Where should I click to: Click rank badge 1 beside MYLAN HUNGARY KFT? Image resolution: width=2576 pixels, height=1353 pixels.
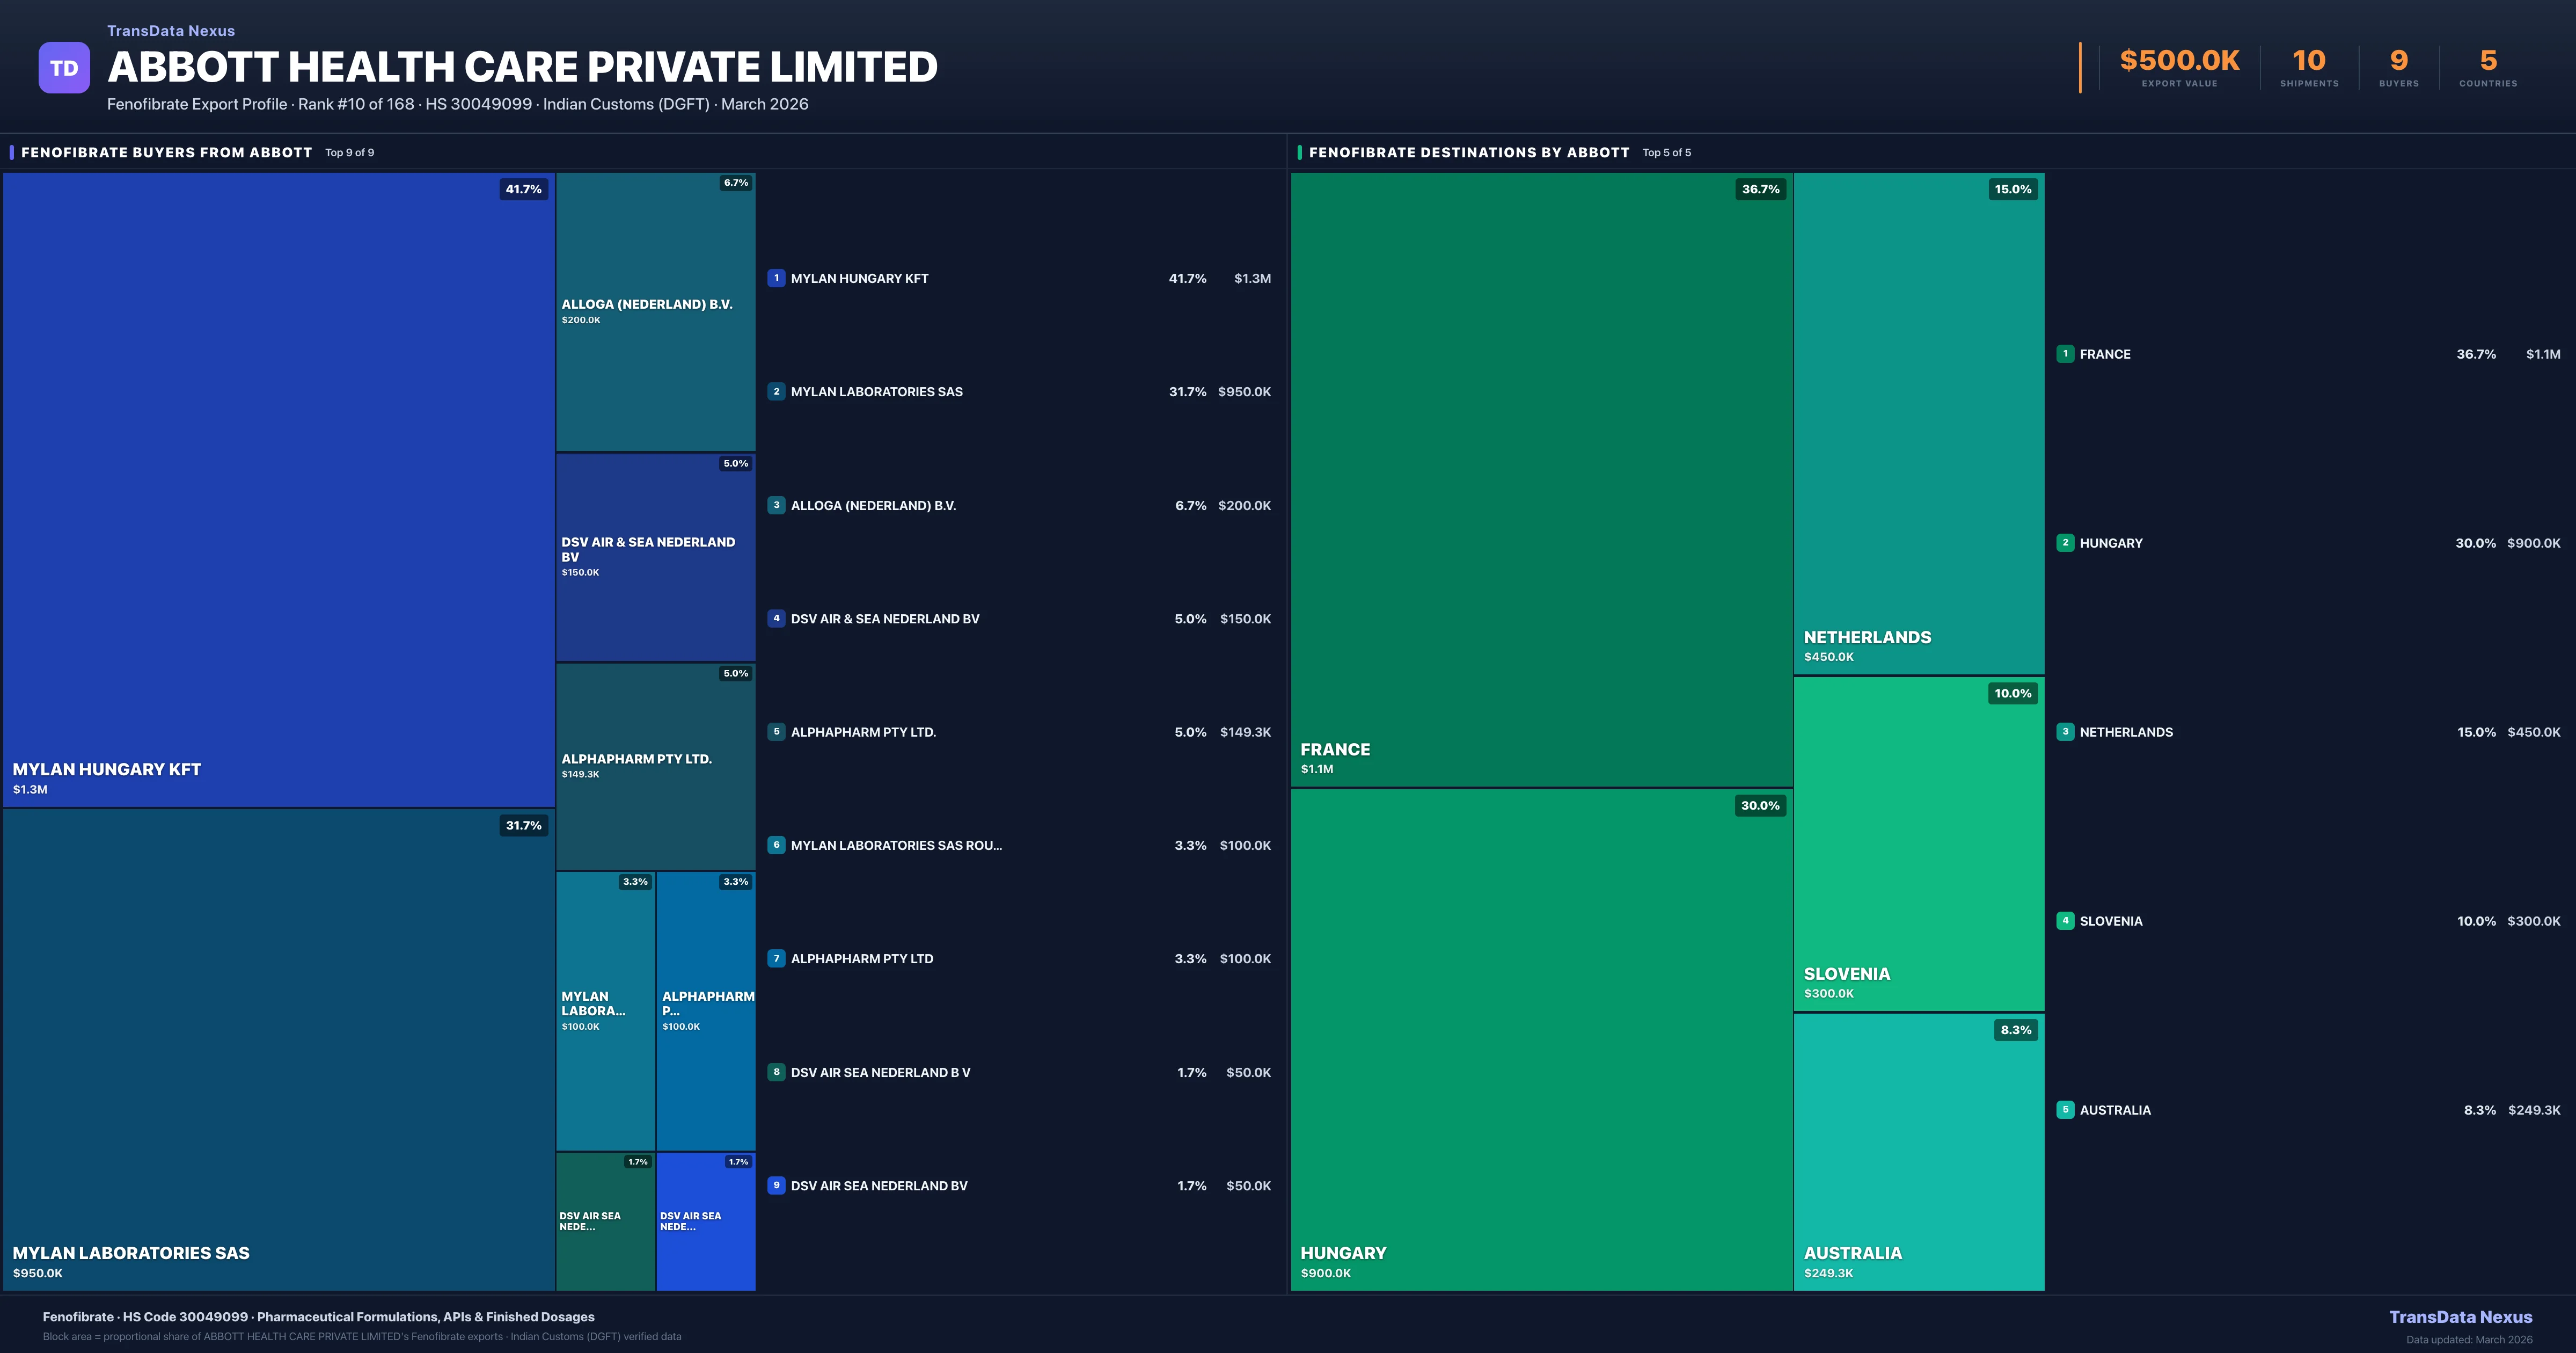click(x=776, y=278)
